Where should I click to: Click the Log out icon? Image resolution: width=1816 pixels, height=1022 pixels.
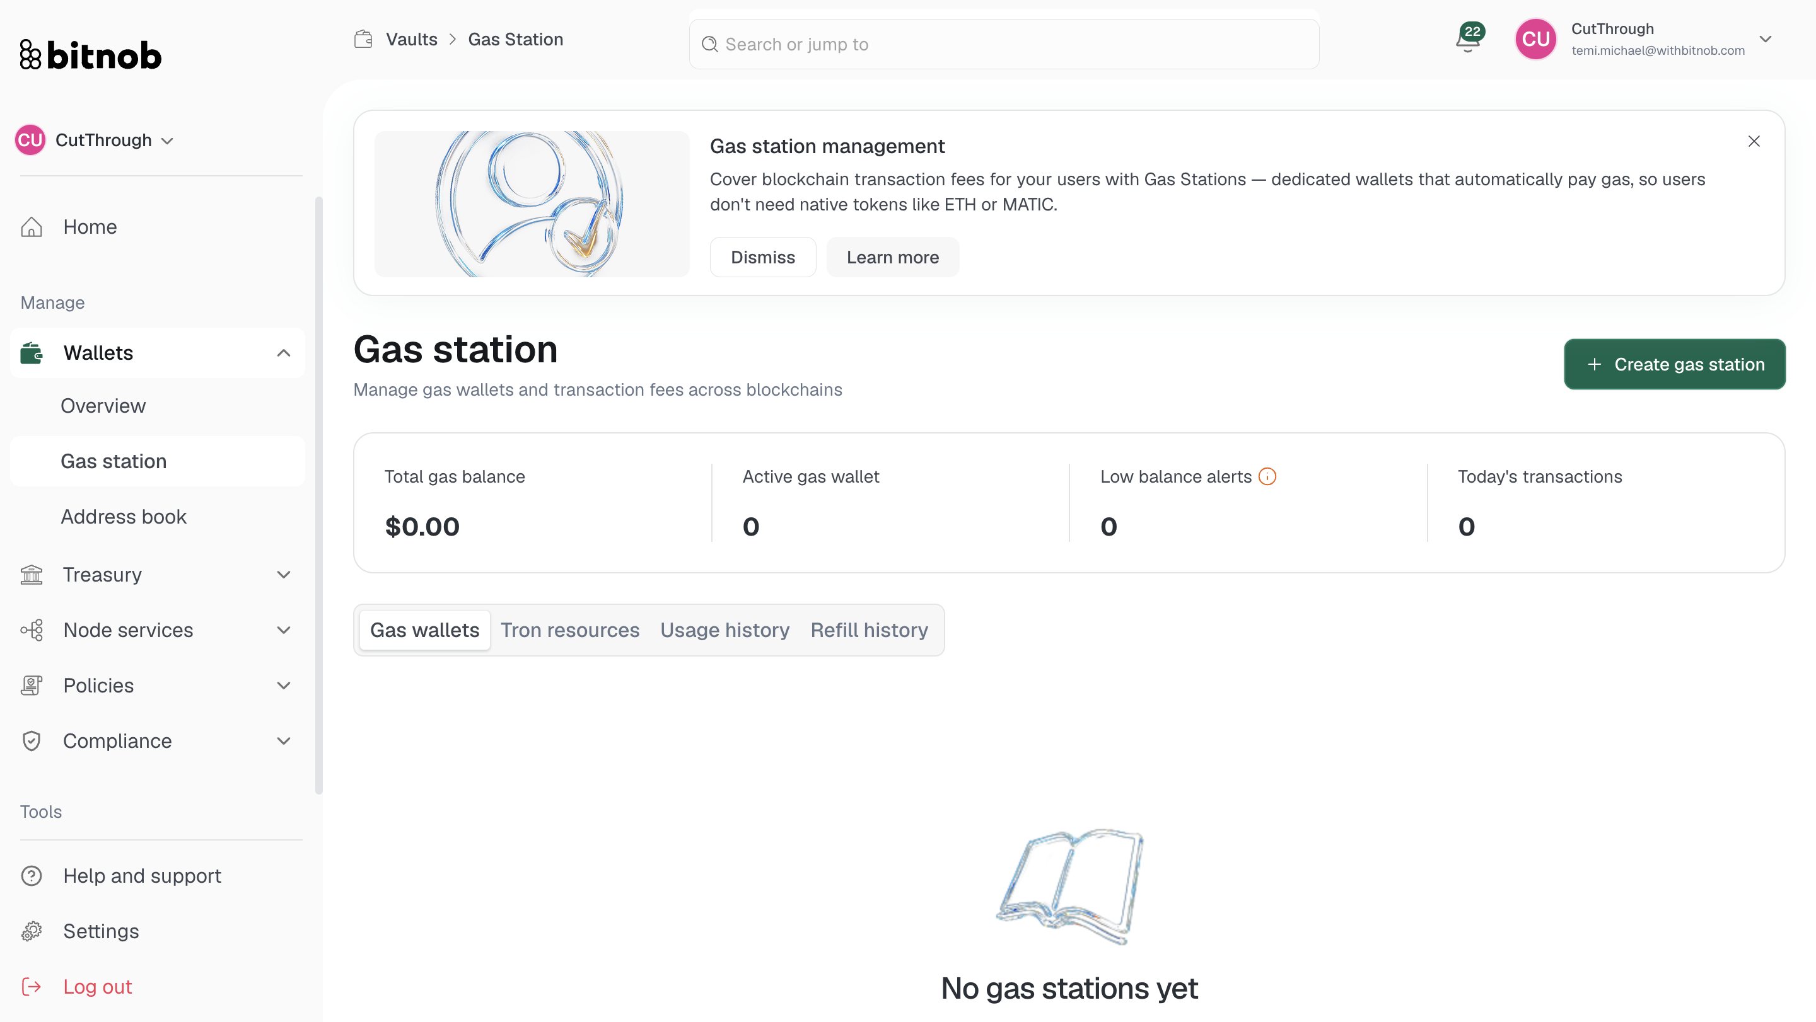(x=32, y=987)
